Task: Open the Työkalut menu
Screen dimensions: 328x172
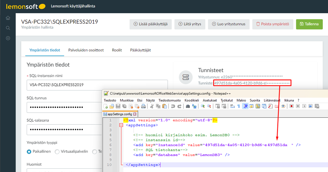Action: (227, 101)
